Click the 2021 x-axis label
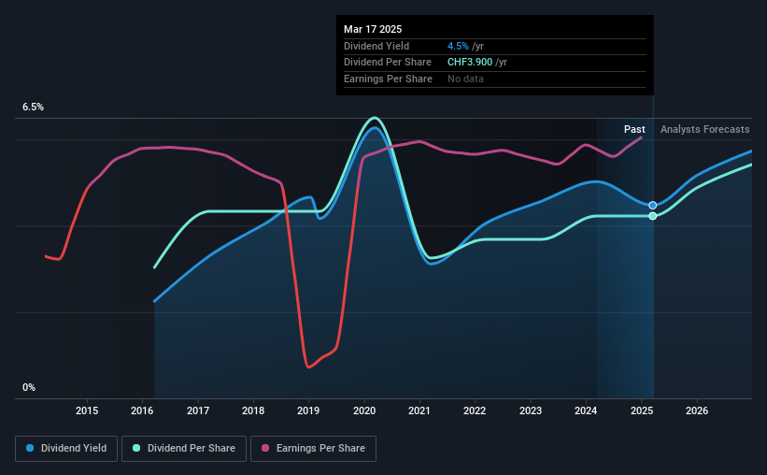The width and height of the screenshot is (767, 475). point(419,410)
